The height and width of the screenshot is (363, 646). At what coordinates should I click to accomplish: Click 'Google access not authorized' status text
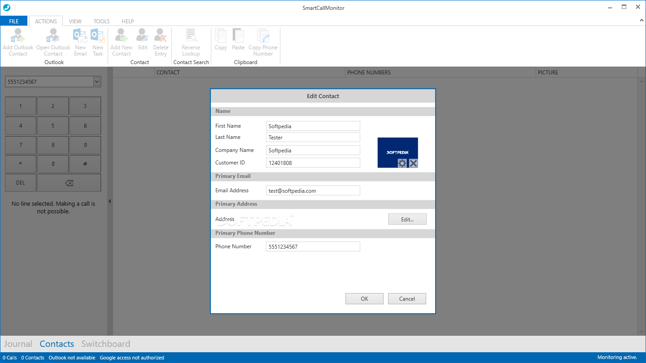tap(132, 358)
